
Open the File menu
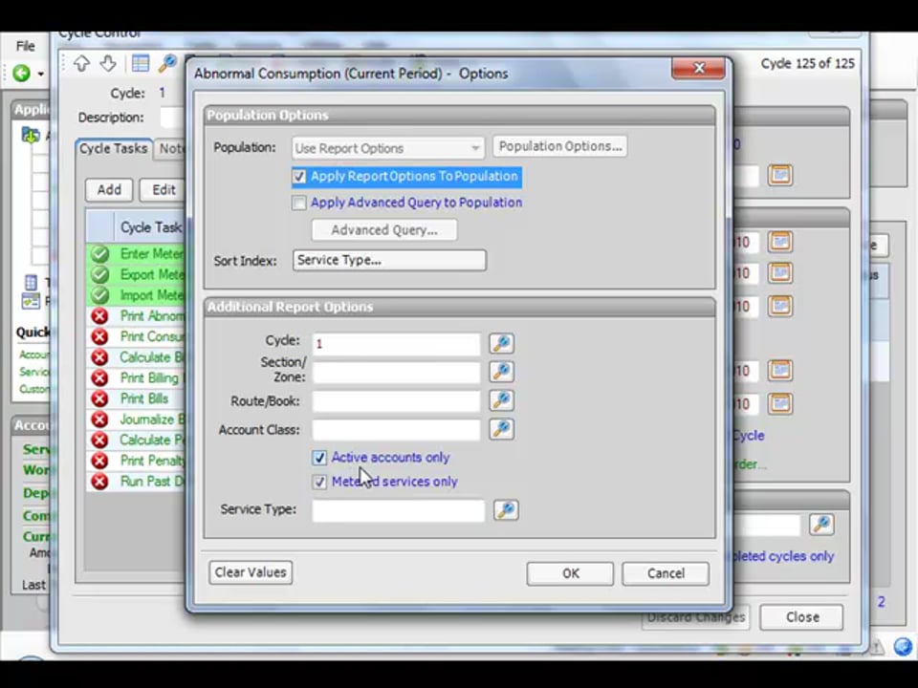pyautogui.click(x=25, y=46)
